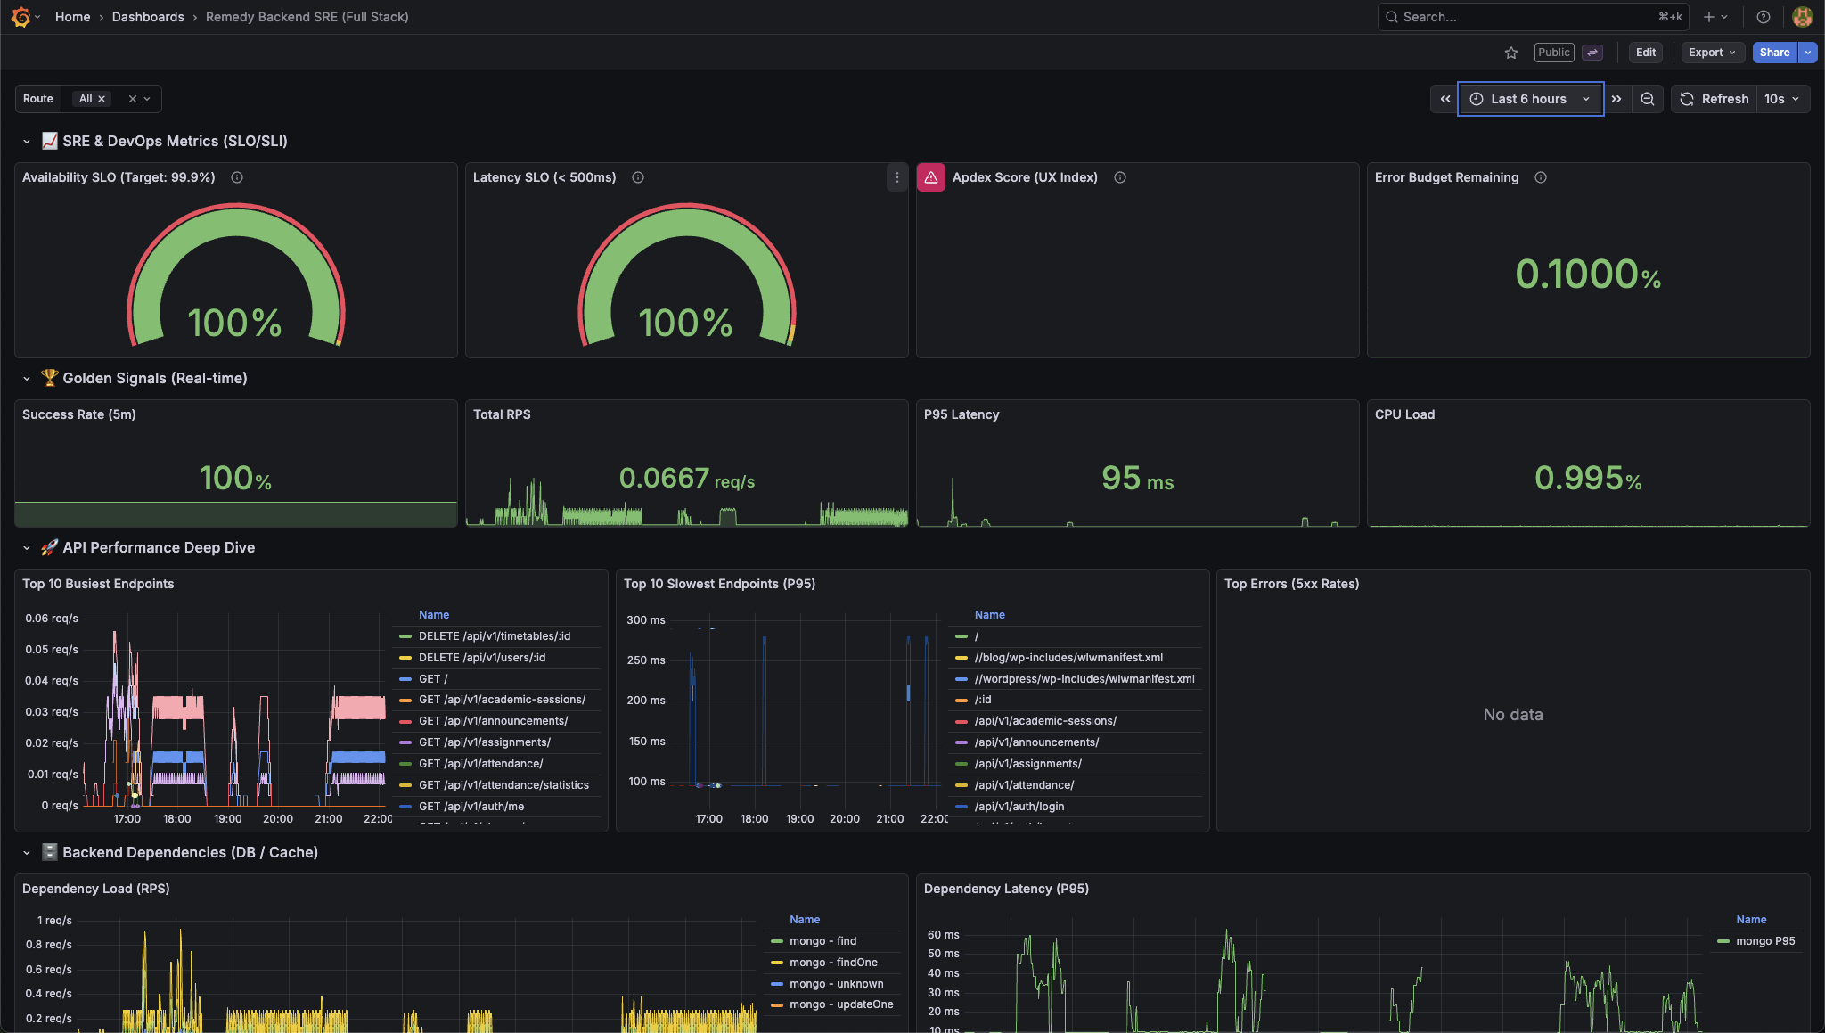
Task: Open the Latency SLO panel options menu
Action: [x=896, y=177]
